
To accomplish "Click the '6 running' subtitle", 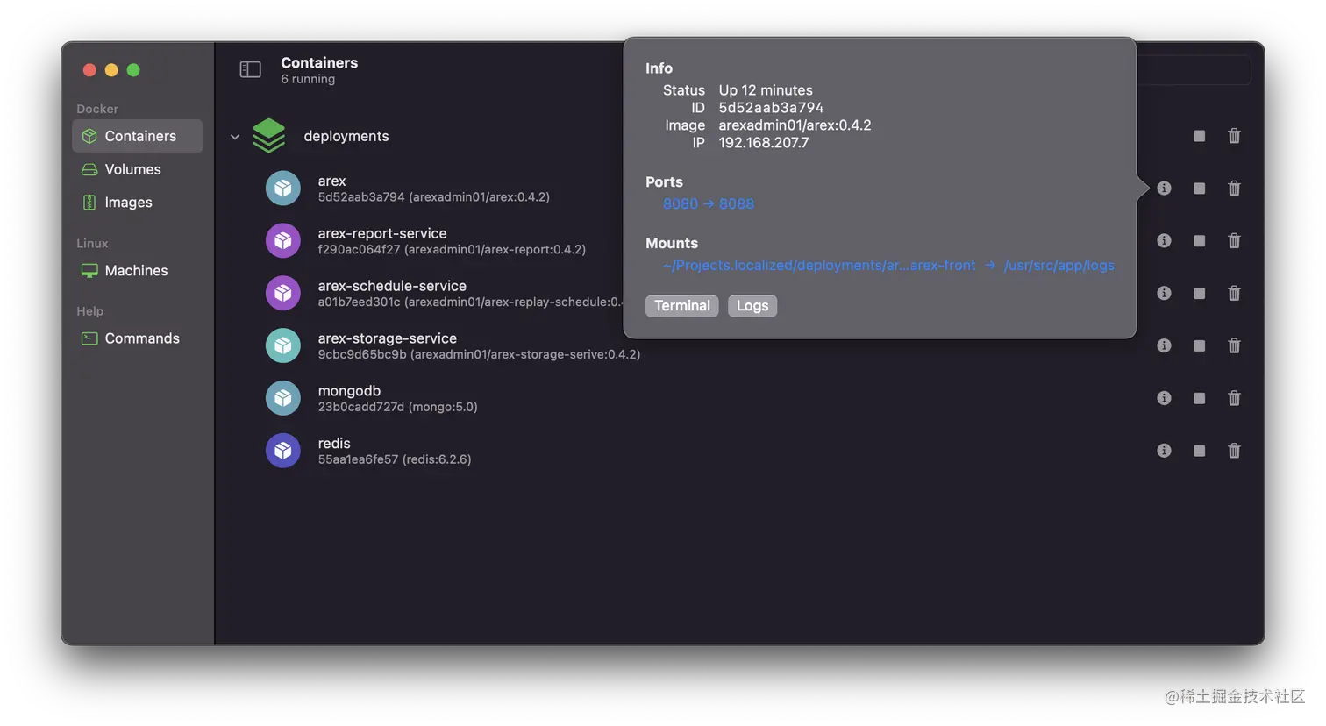I will click(x=308, y=79).
